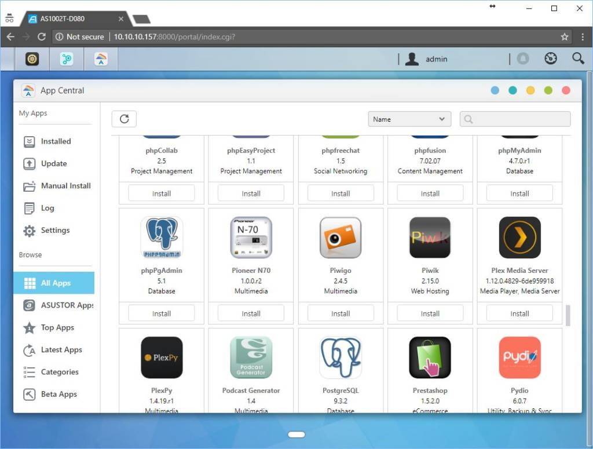
Task: Open the Pydio app icon
Action: (519, 357)
